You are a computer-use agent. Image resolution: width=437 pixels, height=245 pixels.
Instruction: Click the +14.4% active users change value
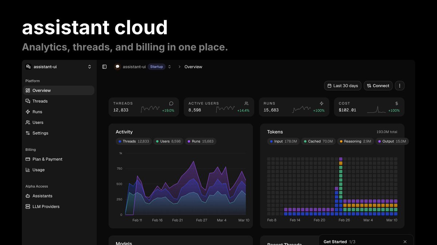pos(243,110)
